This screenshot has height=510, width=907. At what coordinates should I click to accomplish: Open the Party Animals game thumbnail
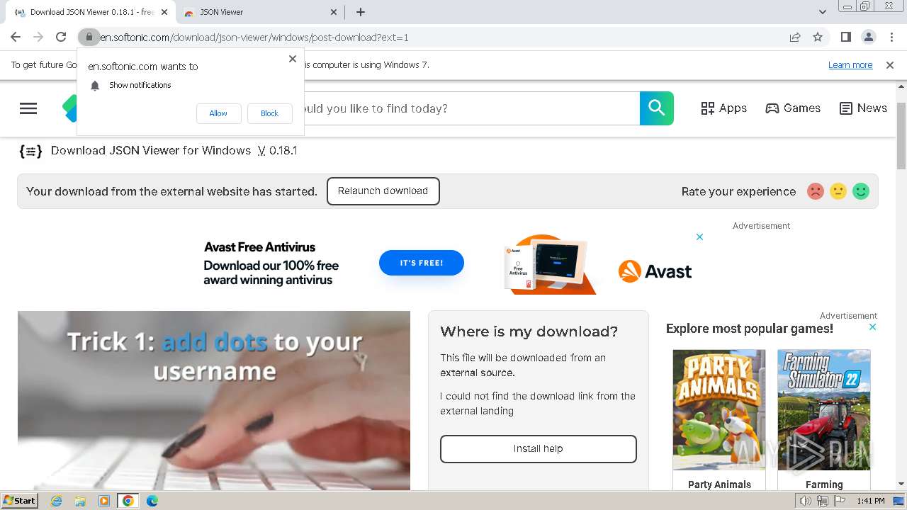[x=719, y=409]
